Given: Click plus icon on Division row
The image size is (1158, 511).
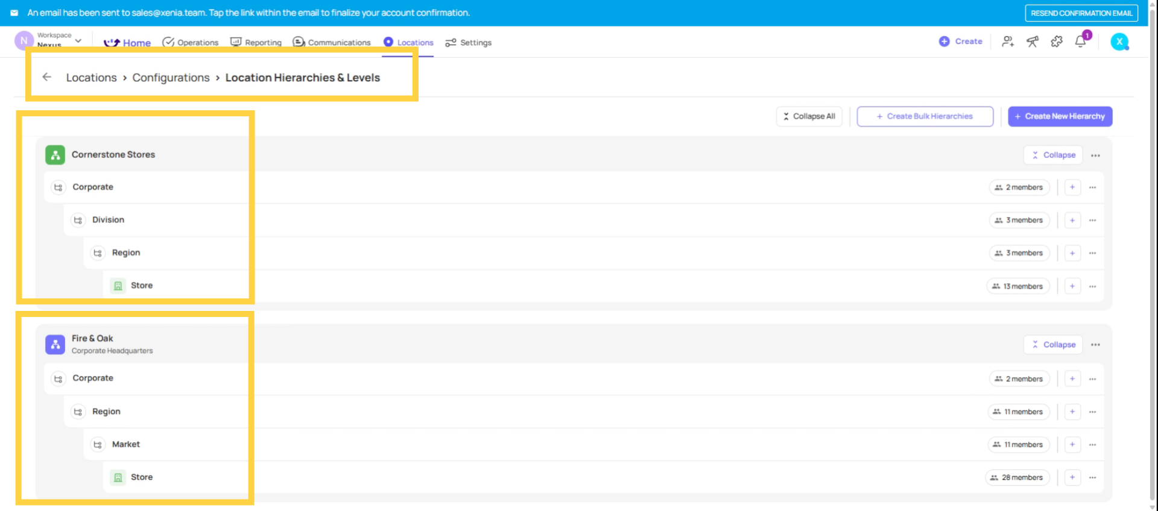Looking at the screenshot, I should click(x=1072, y=221).
